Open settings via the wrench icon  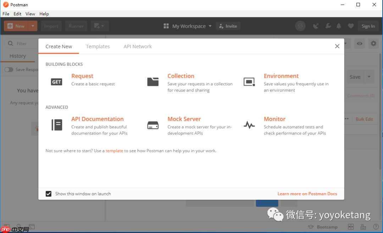coord(328,26)
